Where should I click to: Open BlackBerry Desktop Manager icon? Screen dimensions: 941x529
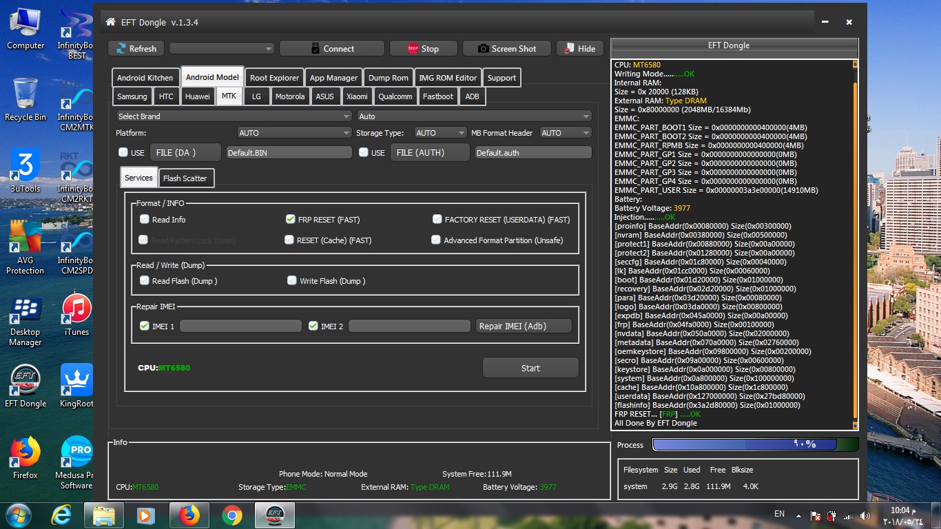(x=25, y=321)
